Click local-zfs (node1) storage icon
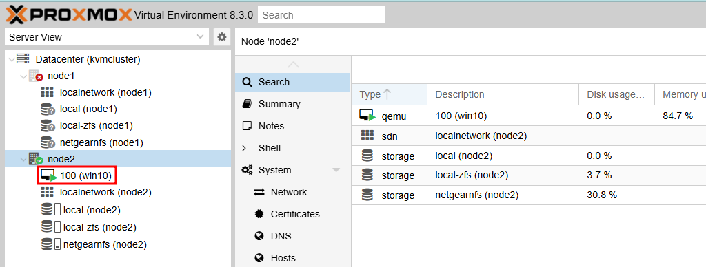706x267 pixels. (48, 126)
